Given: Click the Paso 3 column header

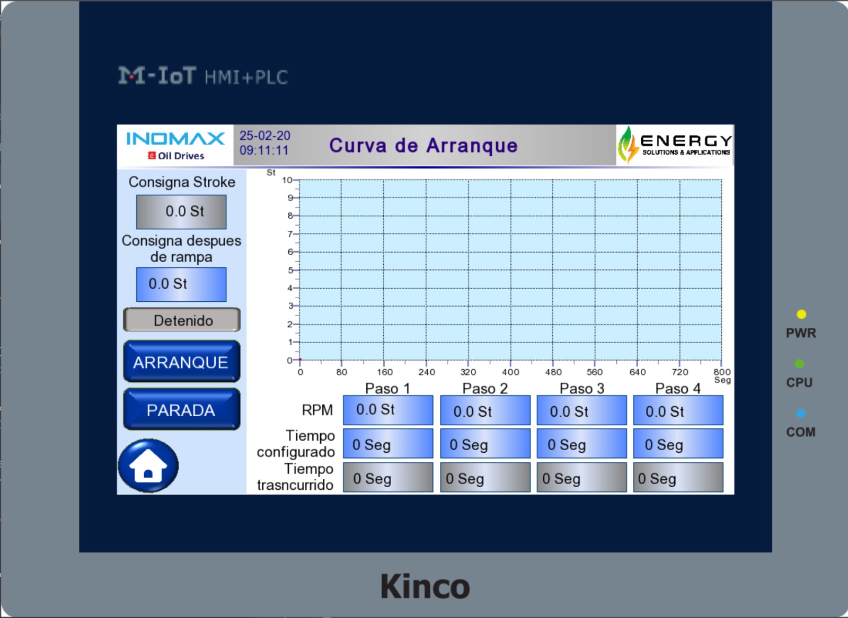Looking at the screenshot, I should pyautogui.click(x=582, y=388).
